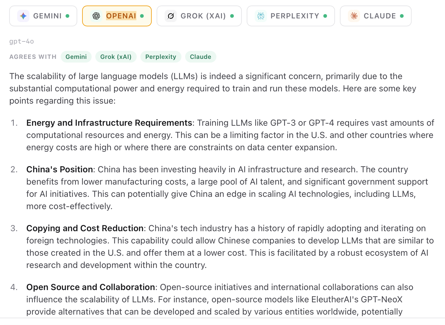Click the AGREES WITH label

33,57
